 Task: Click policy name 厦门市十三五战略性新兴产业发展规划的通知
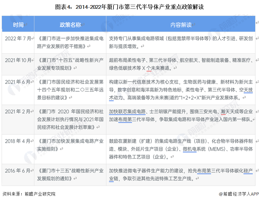coord(70,175)
